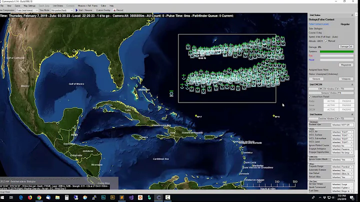Open the Help menu

point(111,5)
